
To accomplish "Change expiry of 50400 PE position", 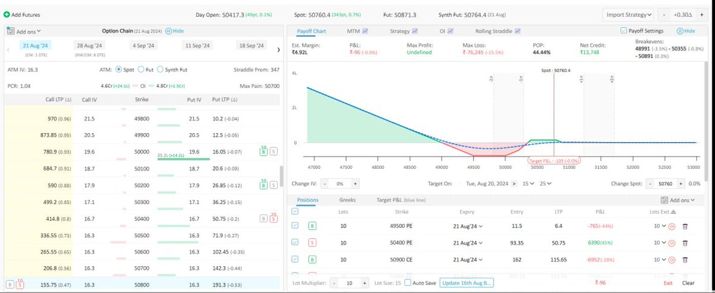I will (x=467, y=243).
